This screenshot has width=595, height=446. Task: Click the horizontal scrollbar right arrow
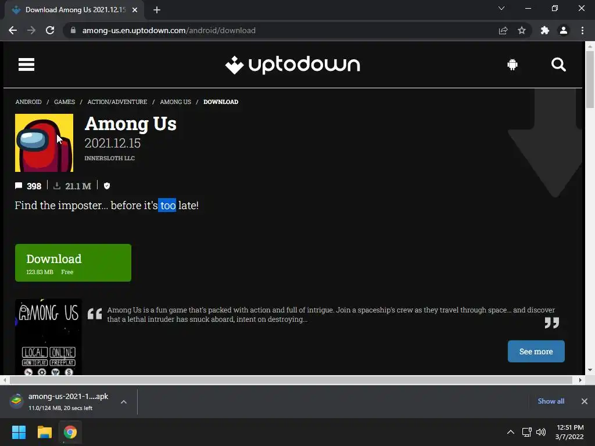pos(580,380)
